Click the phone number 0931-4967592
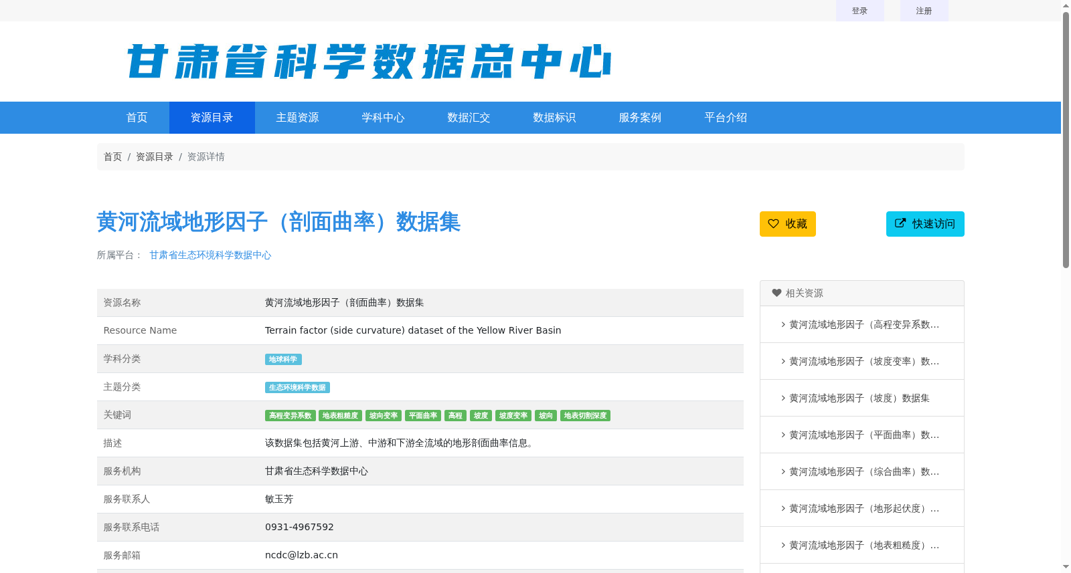Screen dimensions: 1071x573 [x=299, y=527]
